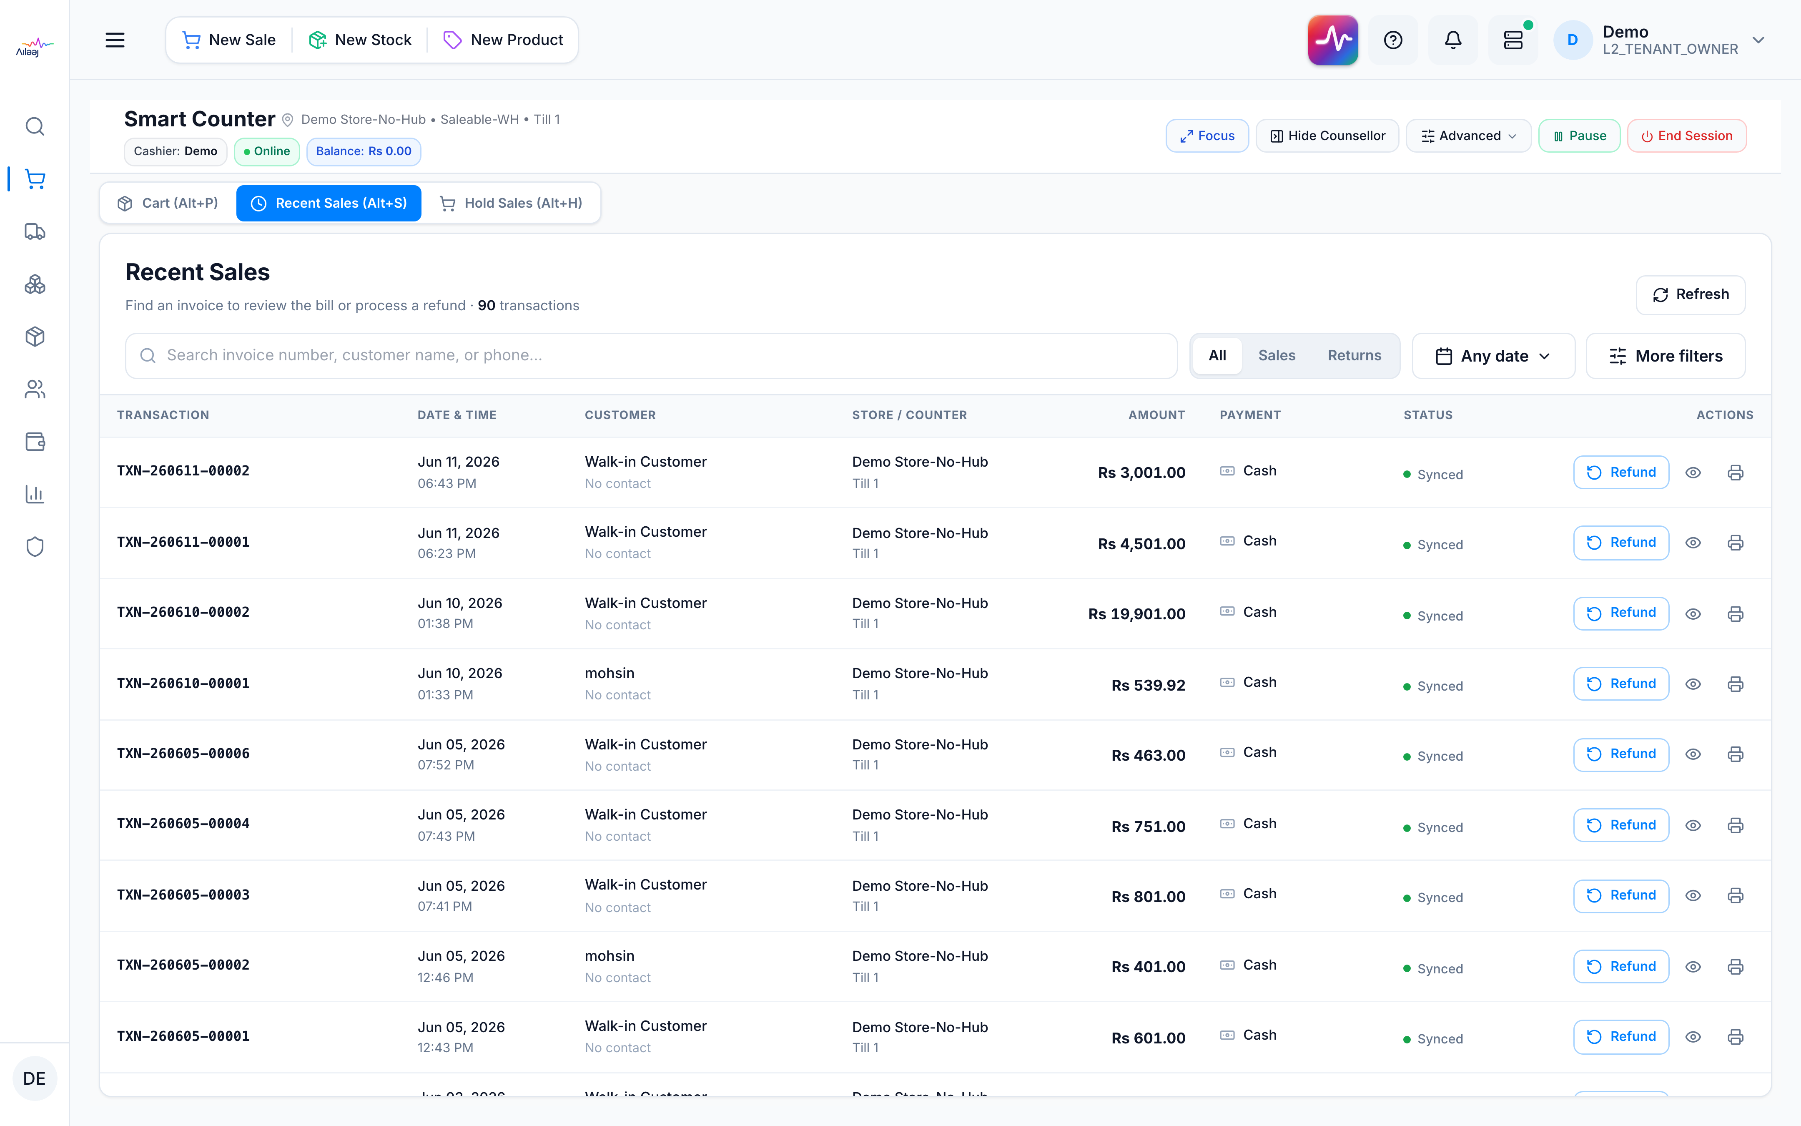The height and width of the screenshot is (1126, 1801).
Task: Click the invoice search field
Action: (x=651, y=356)
